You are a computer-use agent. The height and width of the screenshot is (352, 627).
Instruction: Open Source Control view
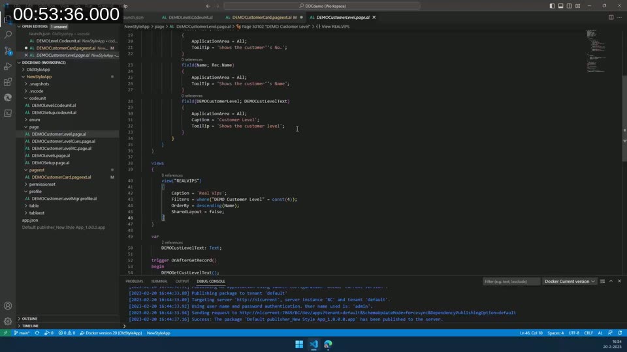pyautogui.click(x=8, y=50)
